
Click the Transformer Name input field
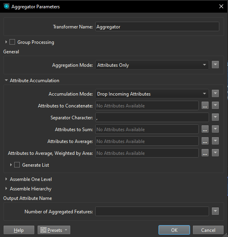tap(157, 26)
